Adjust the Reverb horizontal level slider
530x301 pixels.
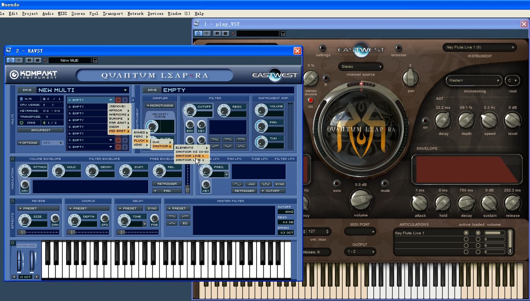coord(38,232)
